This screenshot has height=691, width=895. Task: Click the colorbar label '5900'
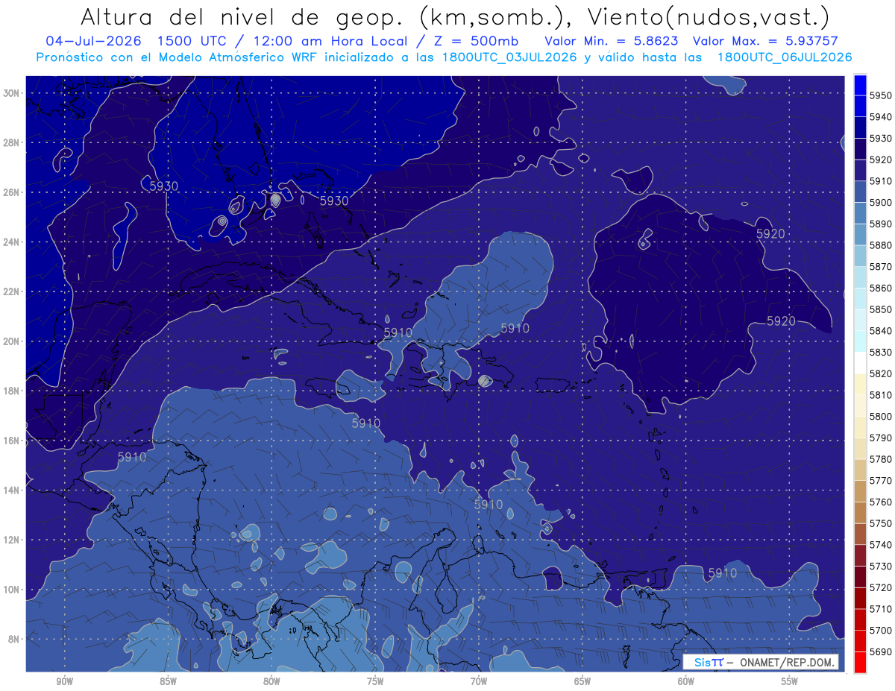pyautogui.click(x=881, y=203)
